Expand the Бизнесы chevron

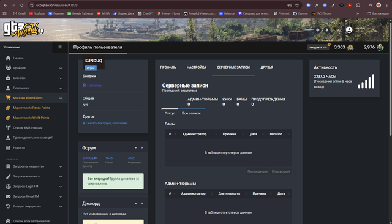point(61,78)
